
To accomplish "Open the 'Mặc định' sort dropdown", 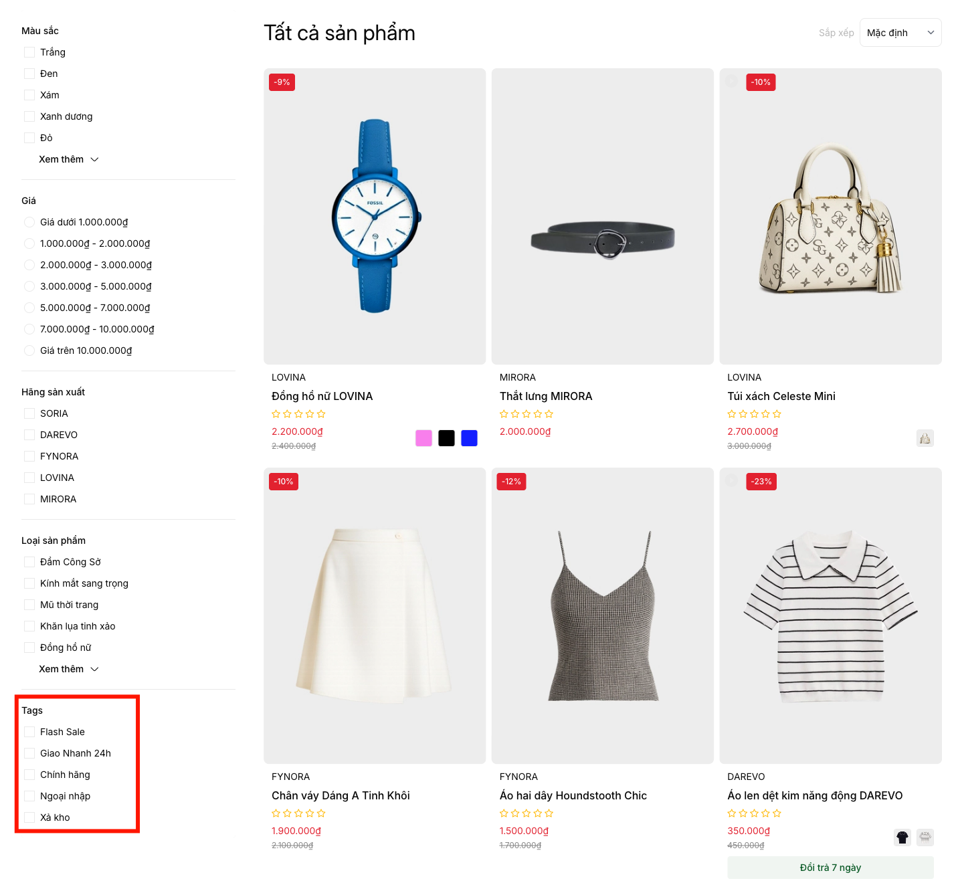I will coord(900,33).
